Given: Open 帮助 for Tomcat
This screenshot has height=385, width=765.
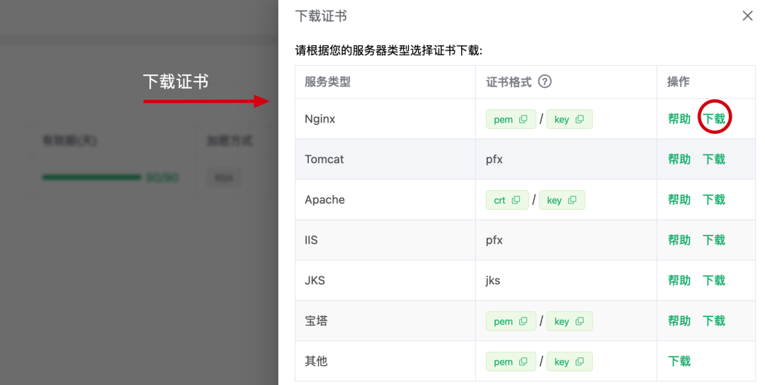Looking at the screenshot, I should click(x=679, y=160).
